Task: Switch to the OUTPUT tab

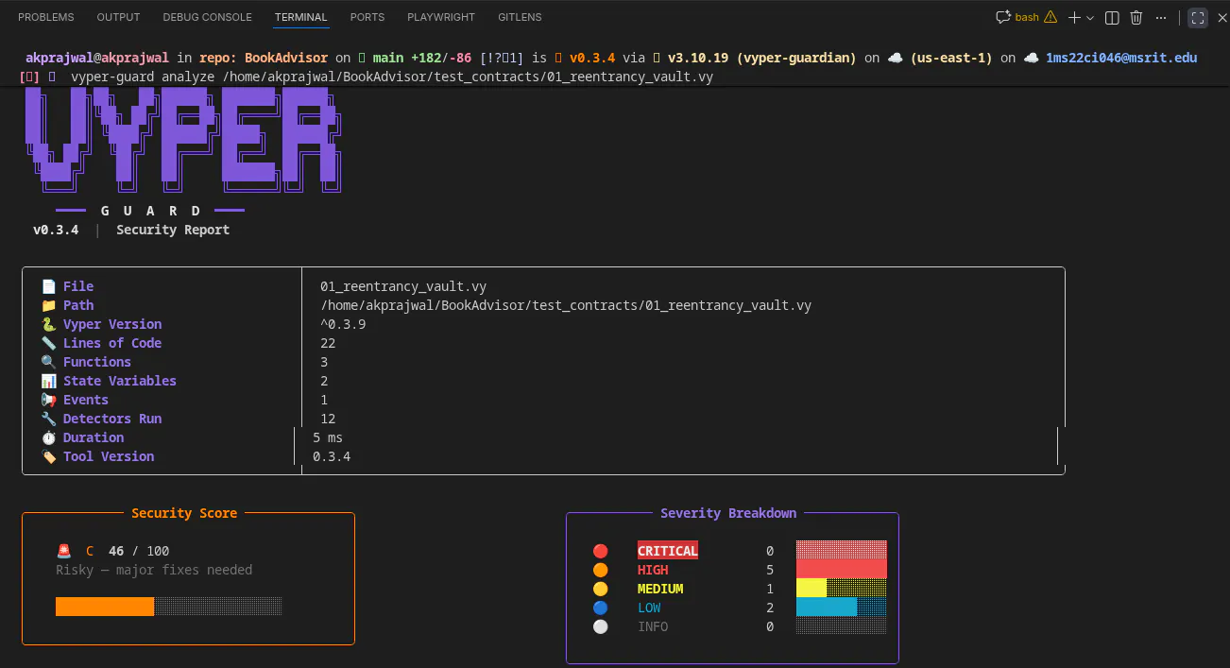Action: pyautogui.click(x=118, y=17)
